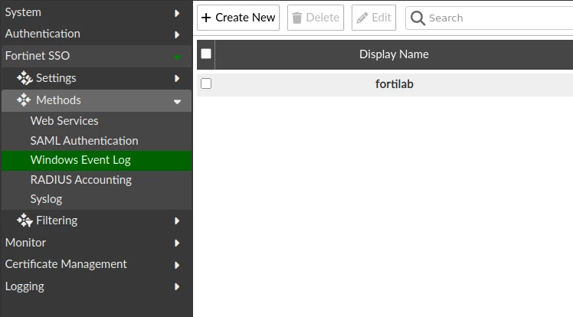Expand the System menu arrow
This screenshot has height=317, width=573.
point(177,13)
